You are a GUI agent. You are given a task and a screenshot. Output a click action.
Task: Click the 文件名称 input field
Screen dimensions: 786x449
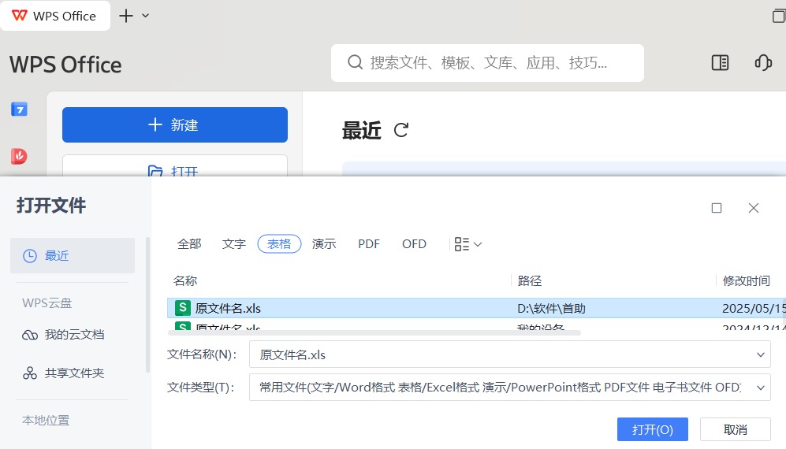coord(510,354)
